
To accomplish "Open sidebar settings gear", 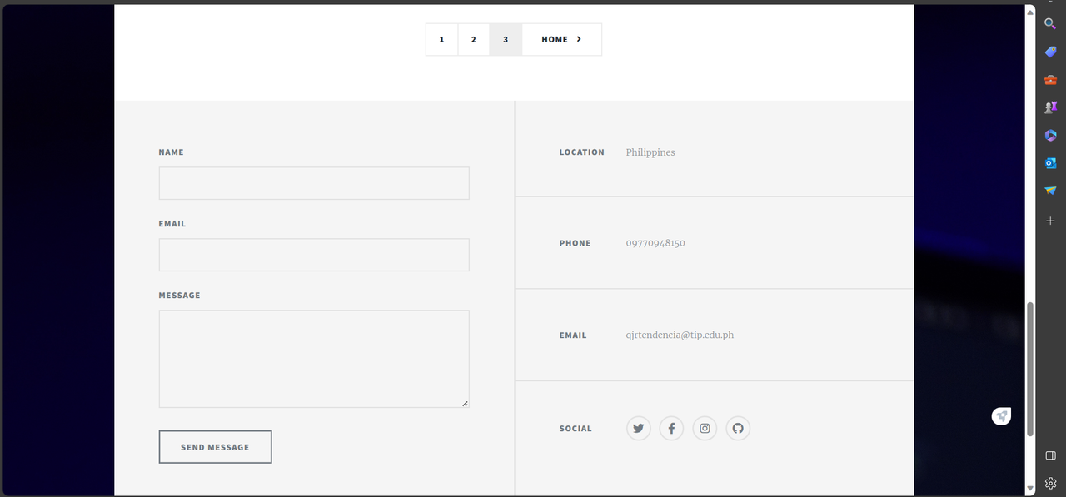I will tap(1050, 483).
